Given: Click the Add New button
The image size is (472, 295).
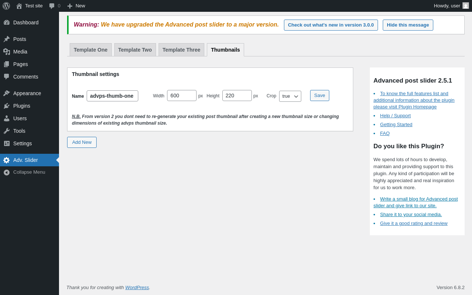Looking at the screenshot, I should 82,142.
